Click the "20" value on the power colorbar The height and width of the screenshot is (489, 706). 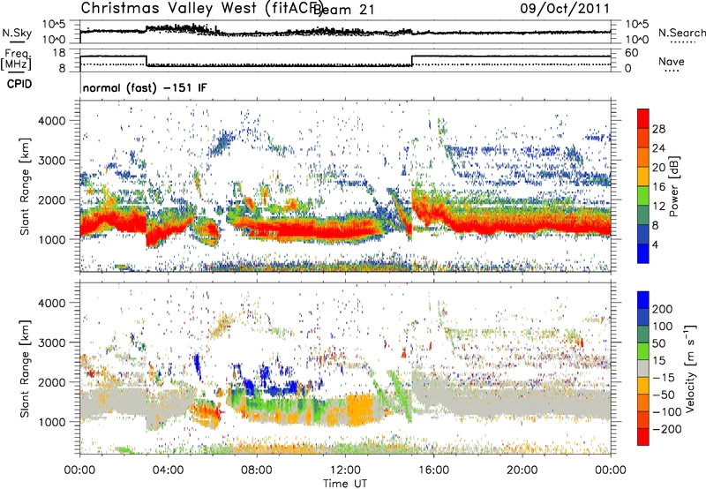[658, 168]
